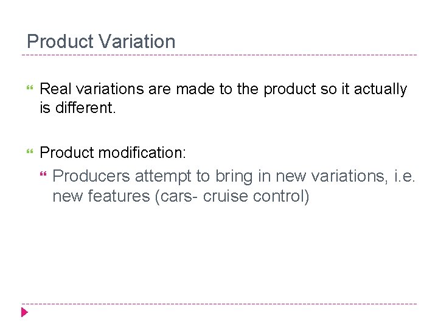Select the word "actually" in first bullet
The height and width of the screenshot is (328, 438).
point(380,90)
